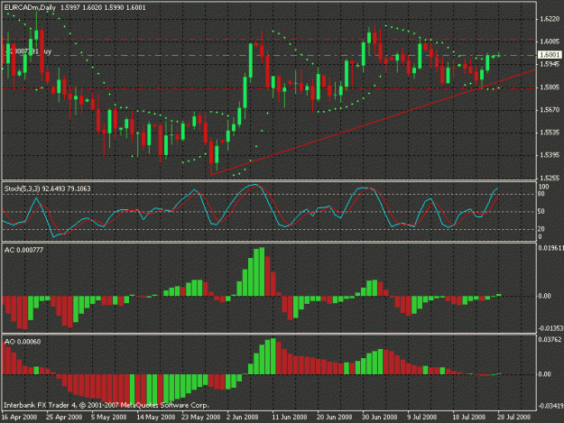Click the current price tag 1.6001
564x423 pixels.
tap(550, 55)
